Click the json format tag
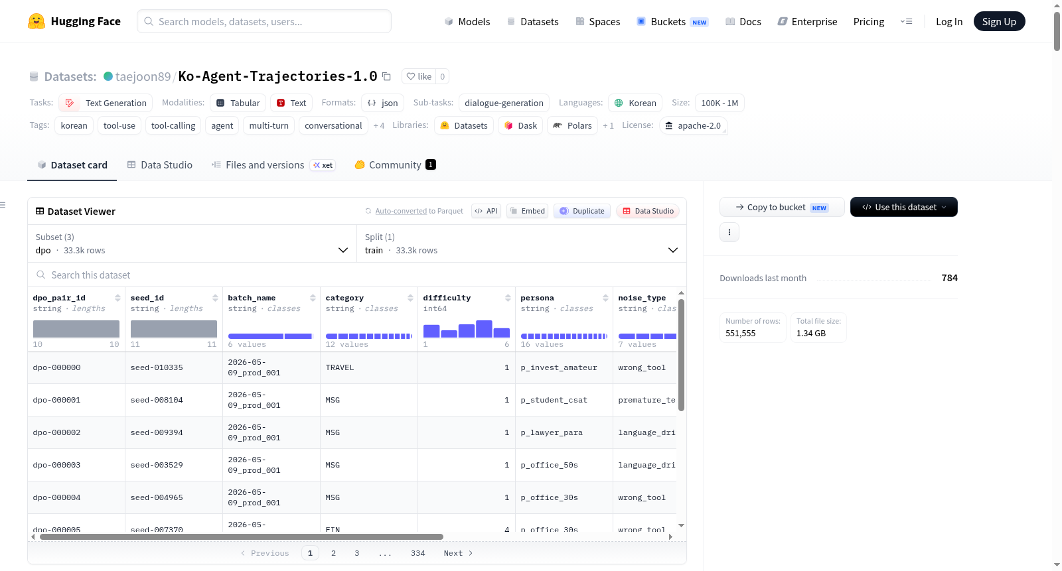 tap(383, 103)
